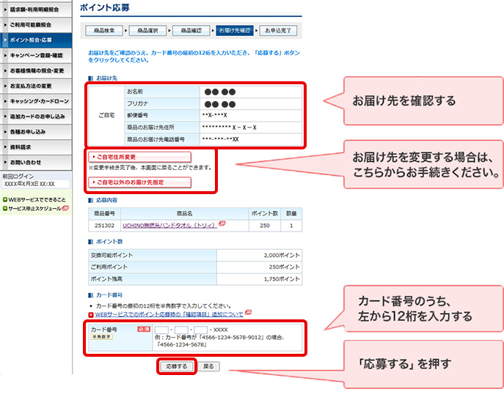Click the 応募する submit button
The height and width of the screenshot is (419, 504).
coord(177,366)
